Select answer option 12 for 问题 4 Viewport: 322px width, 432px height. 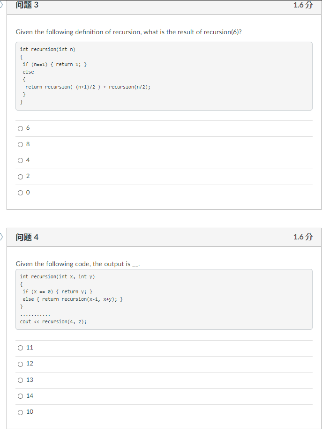tap(20, 364)
